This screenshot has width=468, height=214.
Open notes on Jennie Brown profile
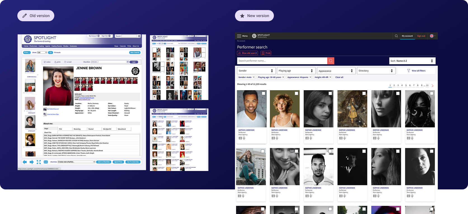pyautogui.click(x=47, y=62)
